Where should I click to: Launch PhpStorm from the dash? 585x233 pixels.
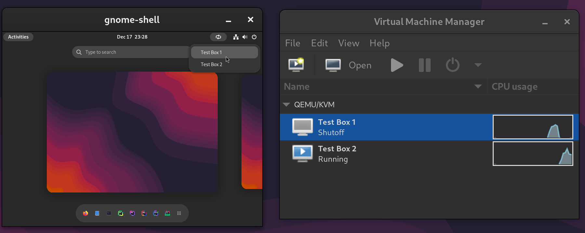click(132, 213)
